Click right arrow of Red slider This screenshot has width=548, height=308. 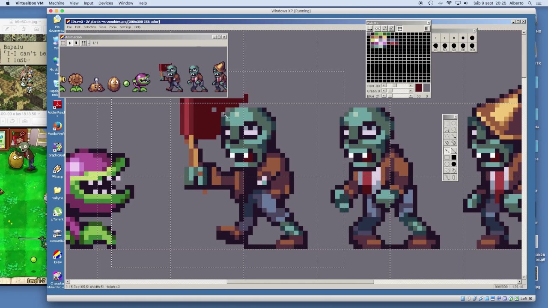411,86
